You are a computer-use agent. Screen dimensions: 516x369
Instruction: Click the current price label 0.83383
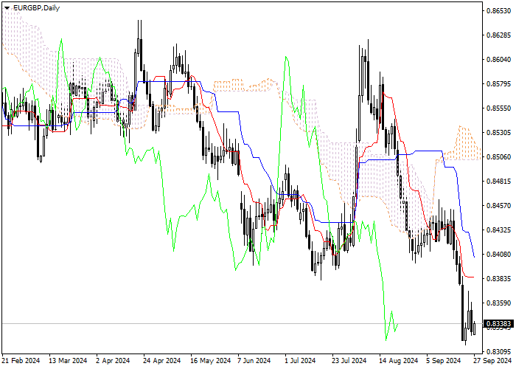pyautogui.click(x=498, y=323)
